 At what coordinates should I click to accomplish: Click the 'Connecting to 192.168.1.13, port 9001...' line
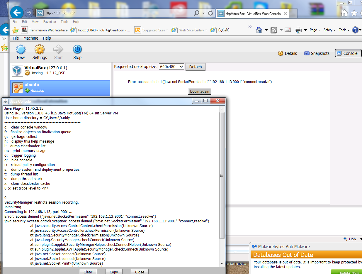coord(38,212)
